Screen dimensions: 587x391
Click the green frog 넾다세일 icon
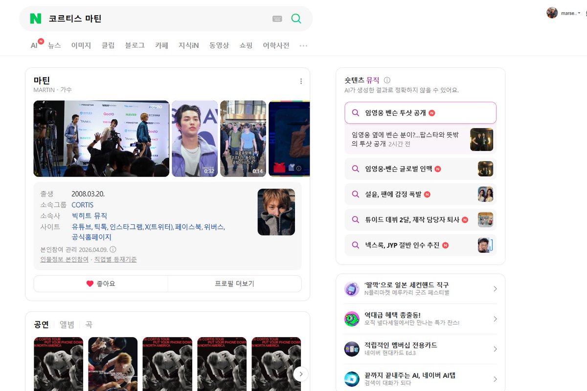pyautogui.click(x=352, y=319)
